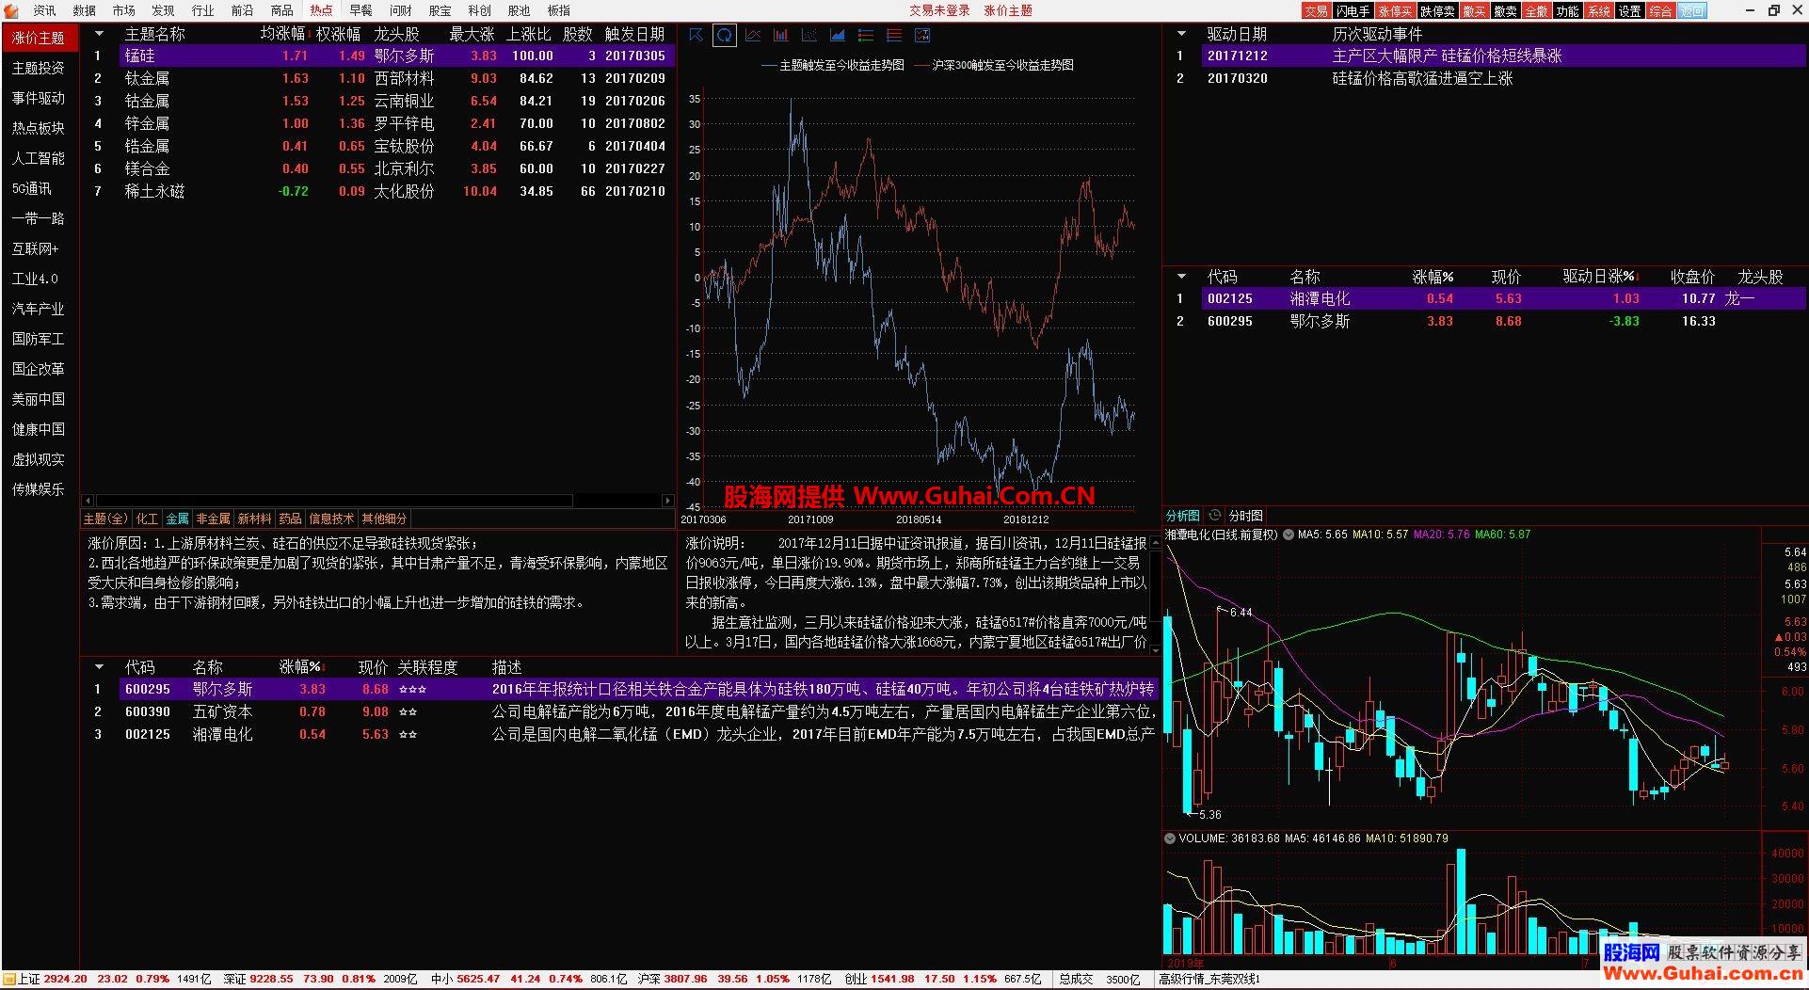Screen dimensions: 1809x990
Task: Click the app logo icon in menu bar
Action: pyautogui.click(x=11, y=10)
